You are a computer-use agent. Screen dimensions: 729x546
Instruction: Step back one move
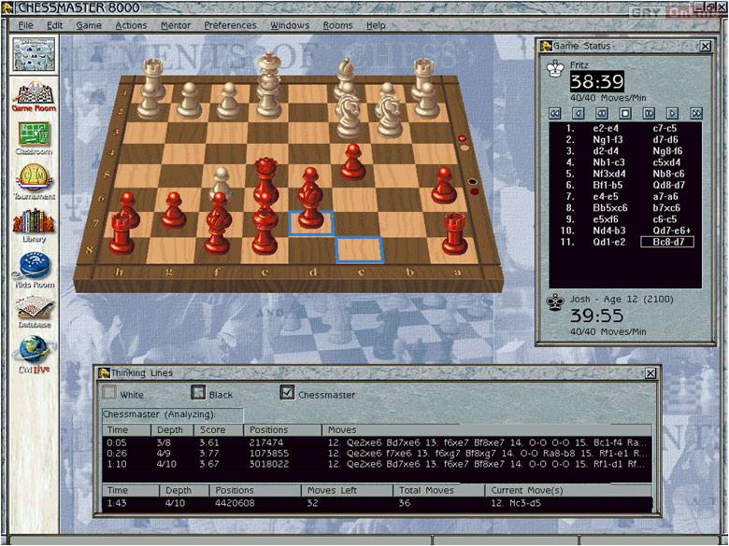coord(578,113)
